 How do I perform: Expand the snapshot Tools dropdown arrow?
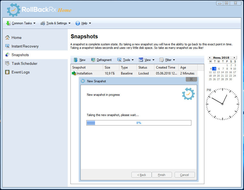[x=133, y=60]
